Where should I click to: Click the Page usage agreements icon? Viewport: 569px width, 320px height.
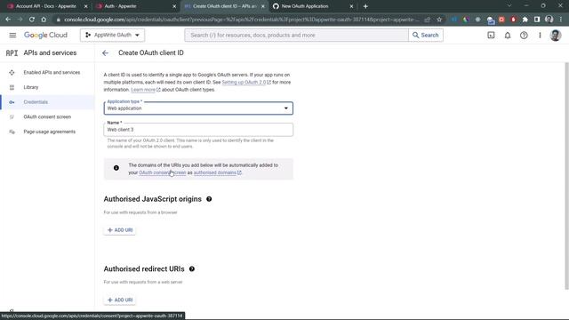click(12, 132)
